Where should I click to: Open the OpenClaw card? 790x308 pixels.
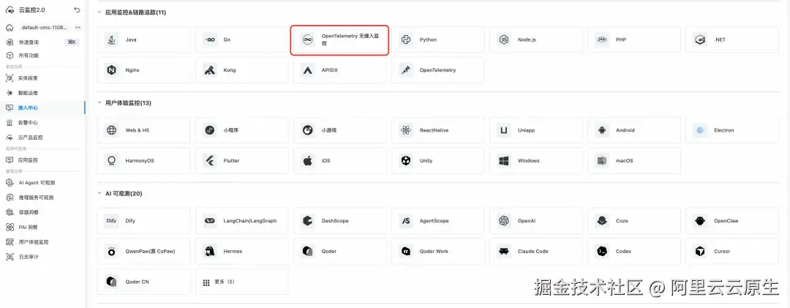pos(732,221)
